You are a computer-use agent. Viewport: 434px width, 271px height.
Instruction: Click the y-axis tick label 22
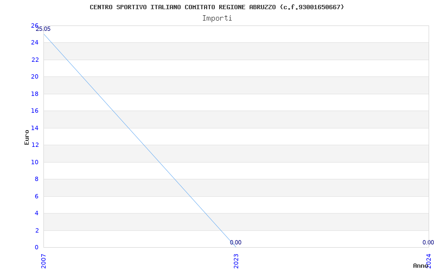(35, 60)
